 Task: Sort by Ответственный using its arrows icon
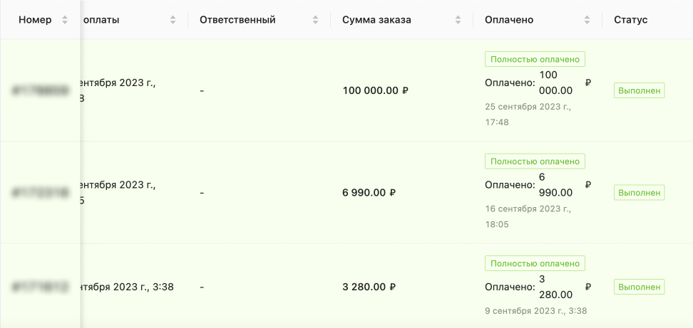coord(315,20)
